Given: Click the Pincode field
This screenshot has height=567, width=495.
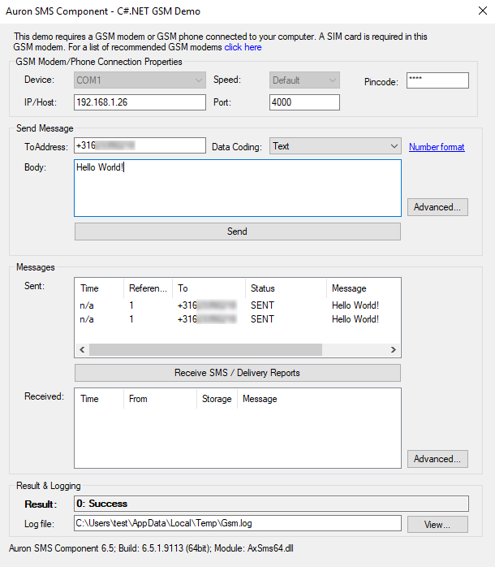Looking at the screenshot, I should pos(437,80).
